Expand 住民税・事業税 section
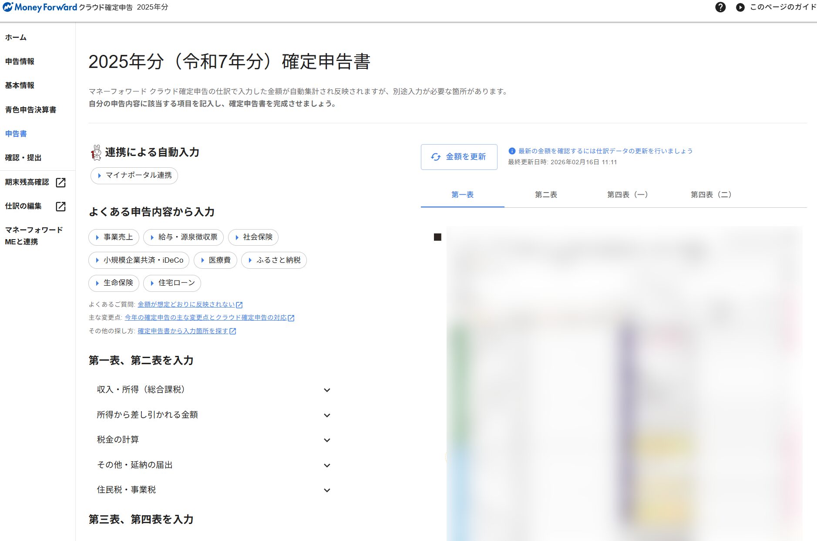The height and width of the screenshot is (541, 817). [x=327, y=490]
